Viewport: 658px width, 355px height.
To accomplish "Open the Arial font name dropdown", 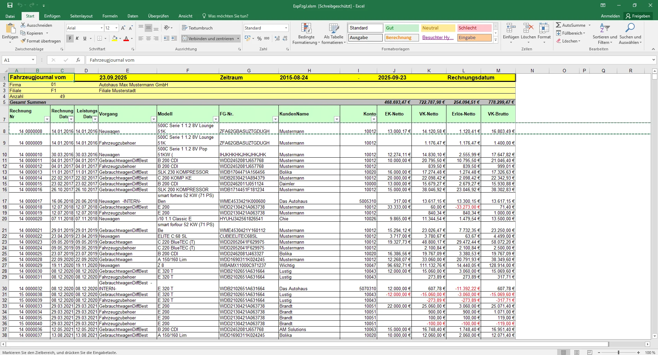I will click(x=101, y=28).
